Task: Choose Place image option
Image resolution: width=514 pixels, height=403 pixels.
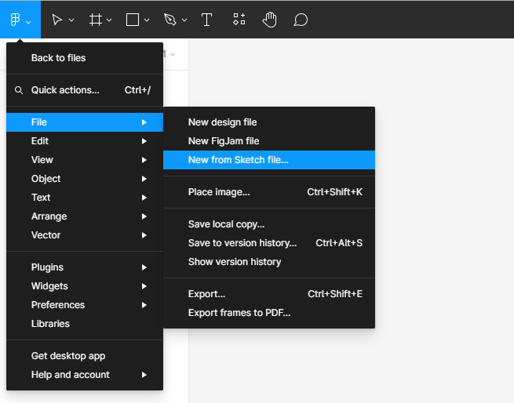Action: point(269,192)
